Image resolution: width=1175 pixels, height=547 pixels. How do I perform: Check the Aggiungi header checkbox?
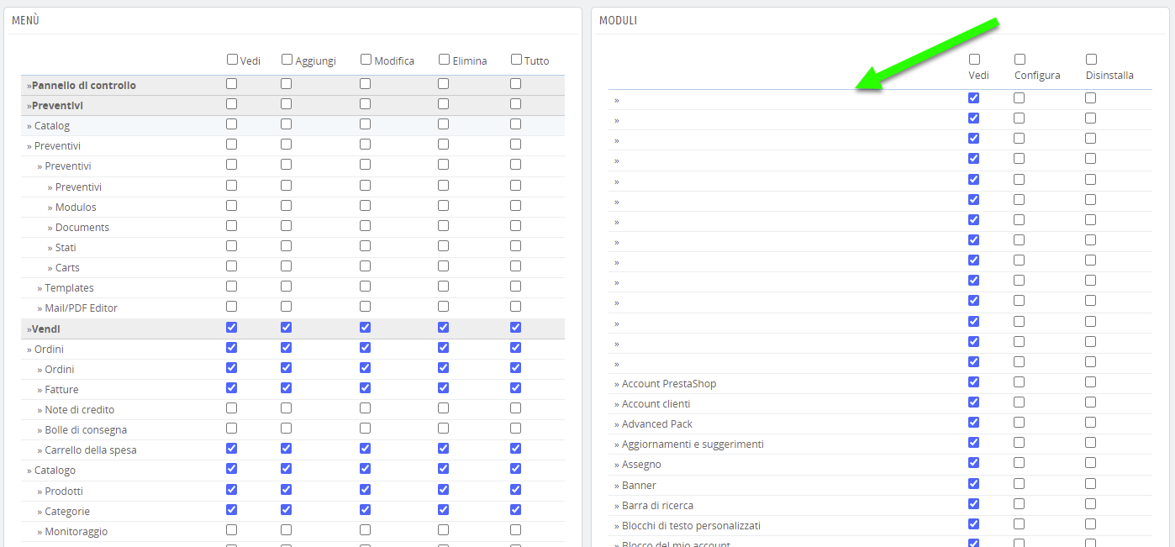tap(287, 60)
